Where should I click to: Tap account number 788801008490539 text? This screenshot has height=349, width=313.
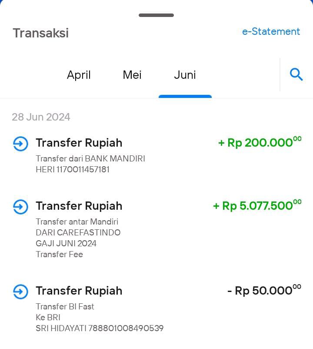click(x=126, y=328)
